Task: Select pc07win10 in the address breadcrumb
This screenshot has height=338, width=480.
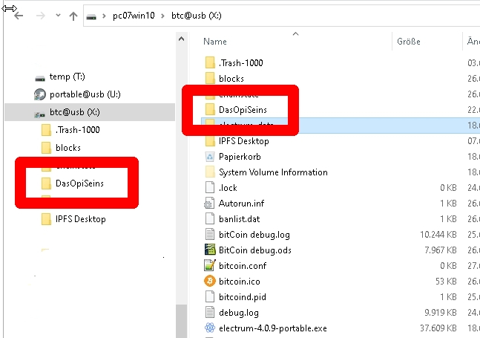Action: pos(134,16)
